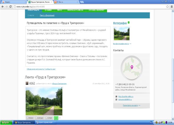
Task: Open the Лента обновлений link
Action: pyautogui.click(x=47, y=15)
